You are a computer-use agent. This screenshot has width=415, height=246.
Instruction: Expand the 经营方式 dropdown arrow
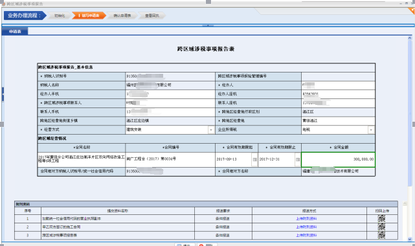point(211,130)
